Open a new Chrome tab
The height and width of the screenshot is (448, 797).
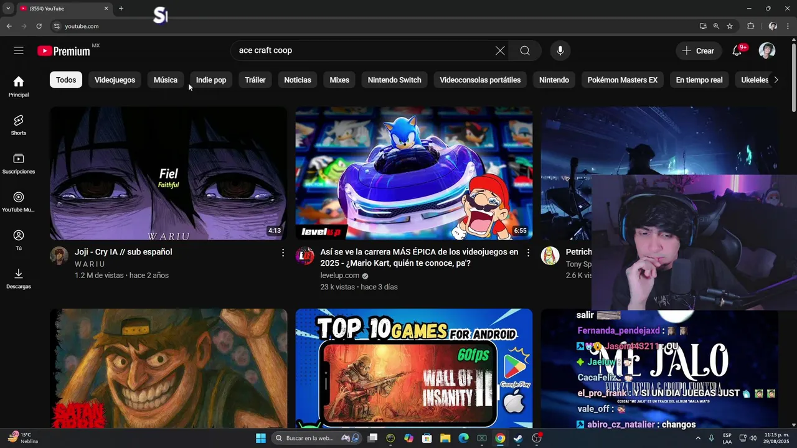coord(121,9)
